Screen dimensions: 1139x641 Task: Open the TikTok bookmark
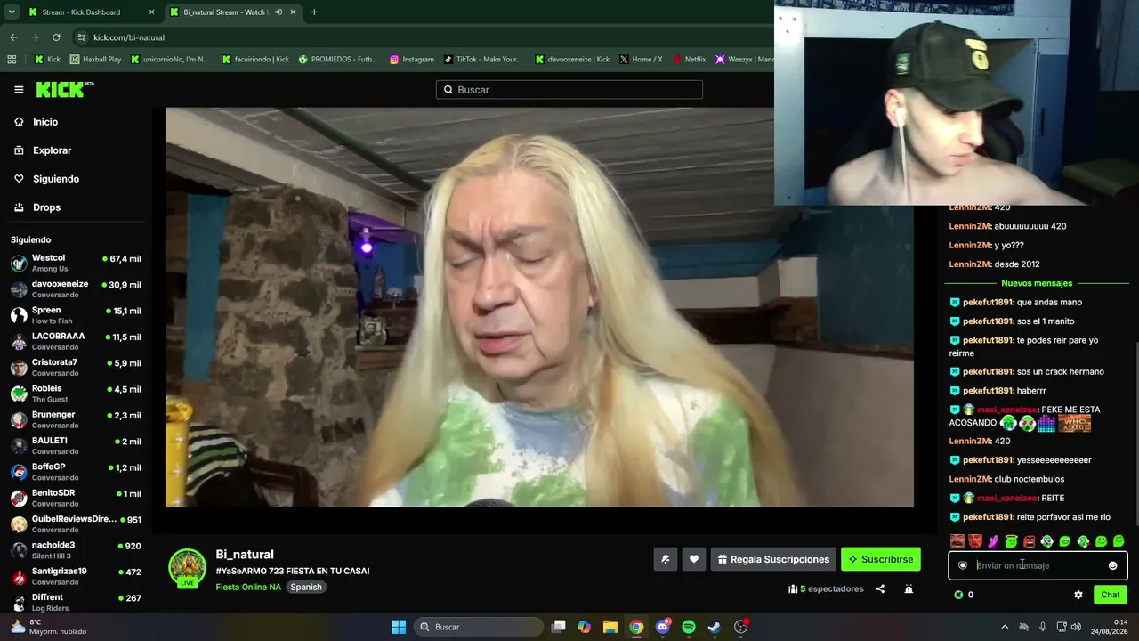pos(482,60)
